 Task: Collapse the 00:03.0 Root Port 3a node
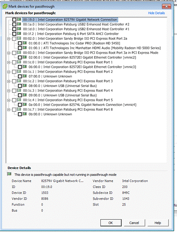tap(9, 53)
